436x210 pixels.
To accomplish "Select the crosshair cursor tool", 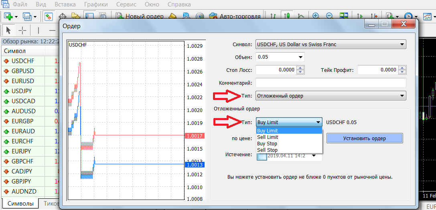I will (x=22, y=30).
